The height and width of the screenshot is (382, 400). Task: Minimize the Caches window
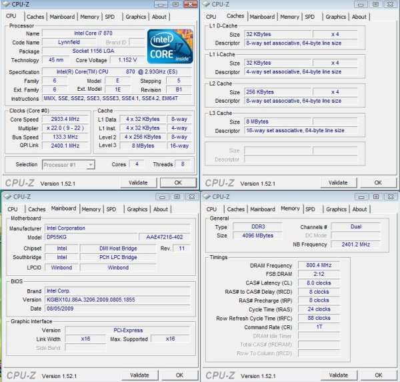click(361, 5)
